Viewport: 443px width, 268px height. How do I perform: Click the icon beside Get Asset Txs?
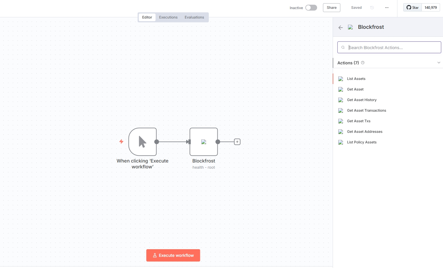[341, 121]
